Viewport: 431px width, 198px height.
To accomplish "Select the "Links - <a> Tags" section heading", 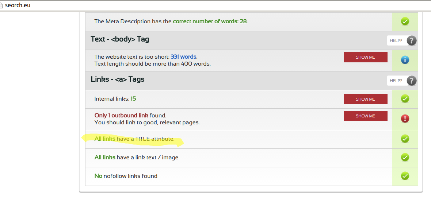I will coord(118,79).
